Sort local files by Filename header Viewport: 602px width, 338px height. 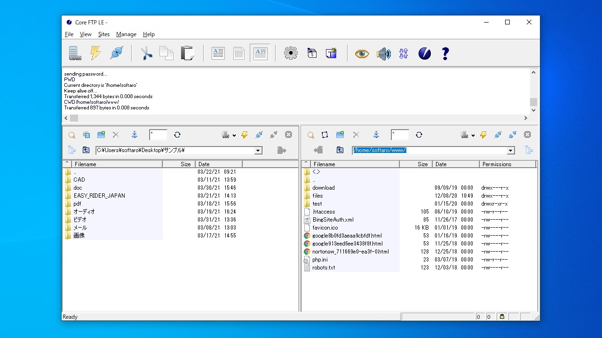pos(117,164)
